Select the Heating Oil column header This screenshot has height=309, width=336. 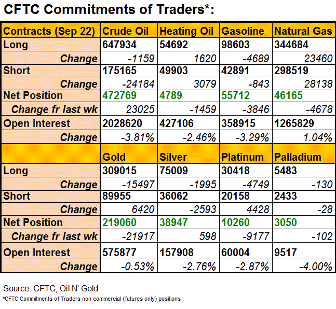[x=186, y=31]
